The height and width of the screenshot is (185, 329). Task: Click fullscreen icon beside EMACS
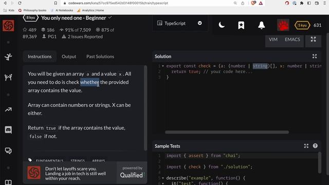tap(313, 39)
